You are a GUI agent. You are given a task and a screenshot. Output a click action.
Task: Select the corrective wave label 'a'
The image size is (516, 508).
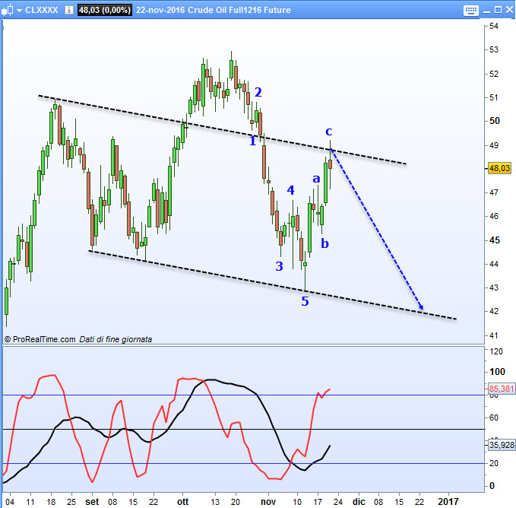(316, 179)
